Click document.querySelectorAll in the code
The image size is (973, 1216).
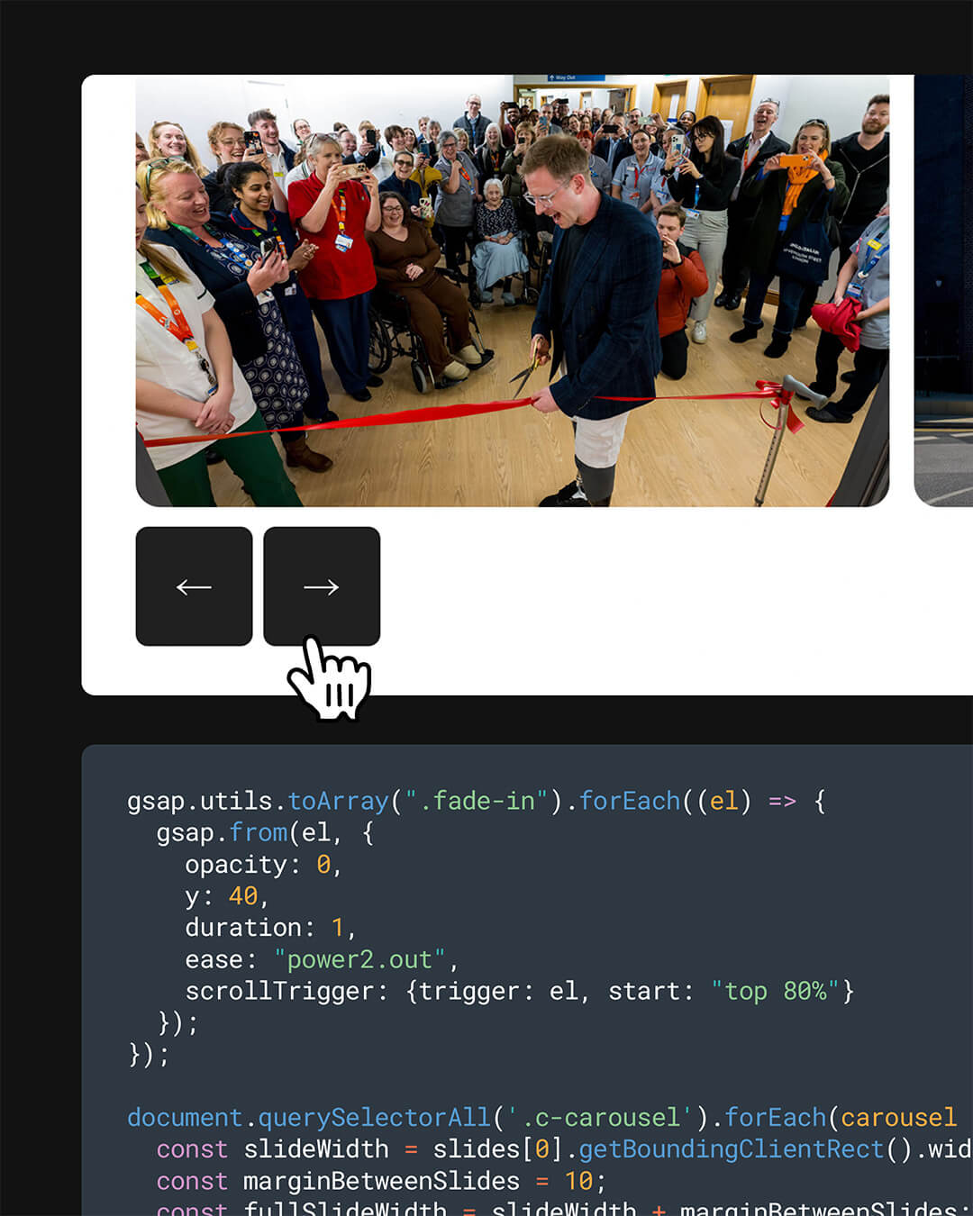[309, 1118]
